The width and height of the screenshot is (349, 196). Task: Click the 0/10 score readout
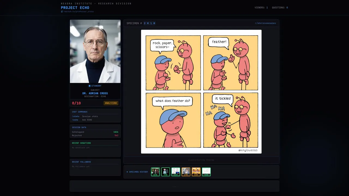(x=76, y=103)
